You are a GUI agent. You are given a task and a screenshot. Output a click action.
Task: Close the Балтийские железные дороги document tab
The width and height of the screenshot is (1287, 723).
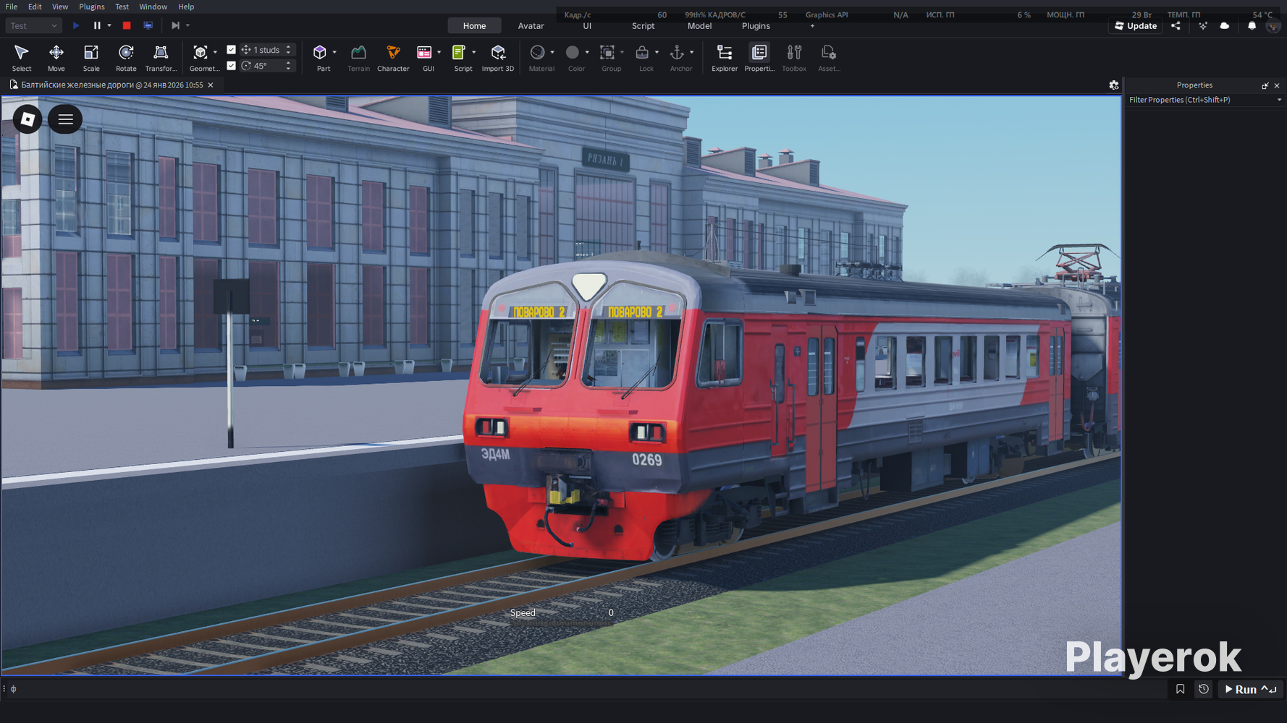click(211, 85)
